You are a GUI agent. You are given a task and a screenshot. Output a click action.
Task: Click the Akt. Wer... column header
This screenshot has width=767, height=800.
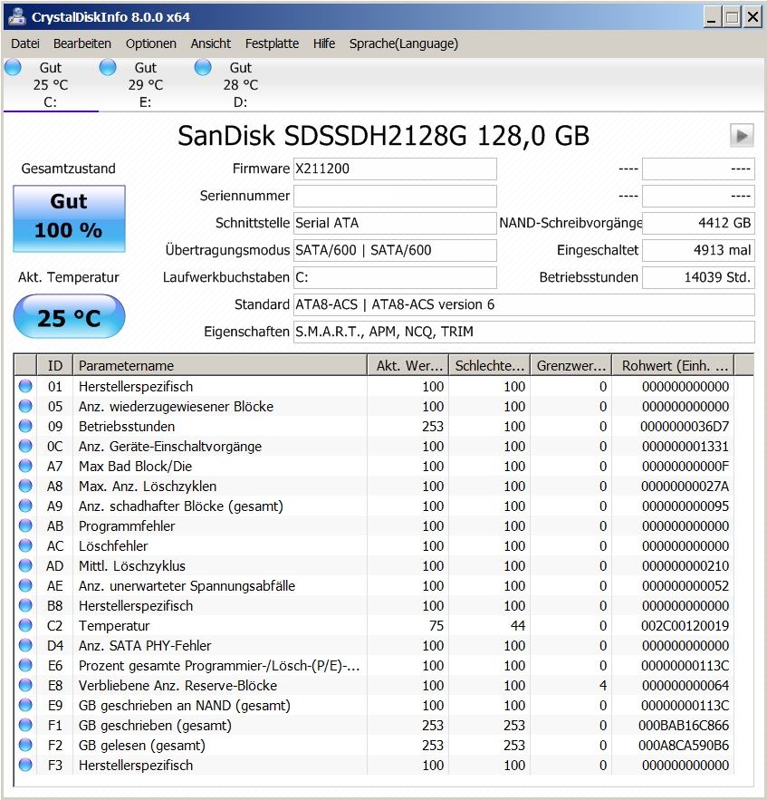(x=408, y=365)
